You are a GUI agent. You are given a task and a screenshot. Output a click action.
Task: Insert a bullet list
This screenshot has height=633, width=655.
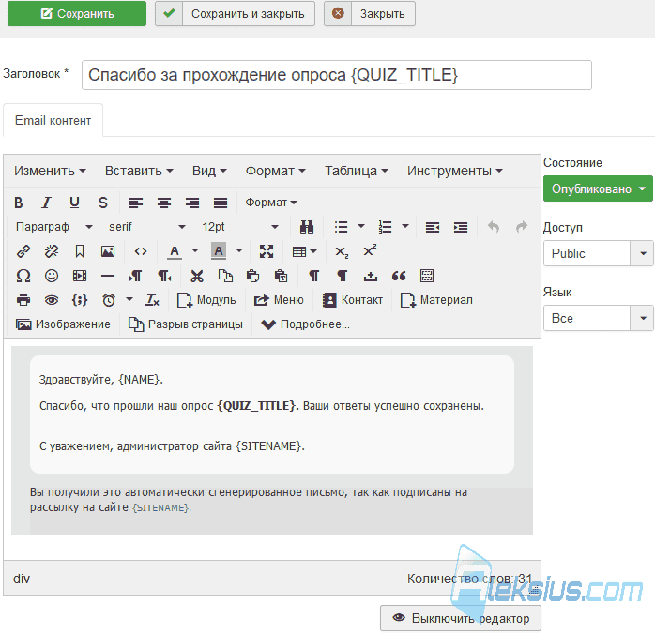pos(341,227)
